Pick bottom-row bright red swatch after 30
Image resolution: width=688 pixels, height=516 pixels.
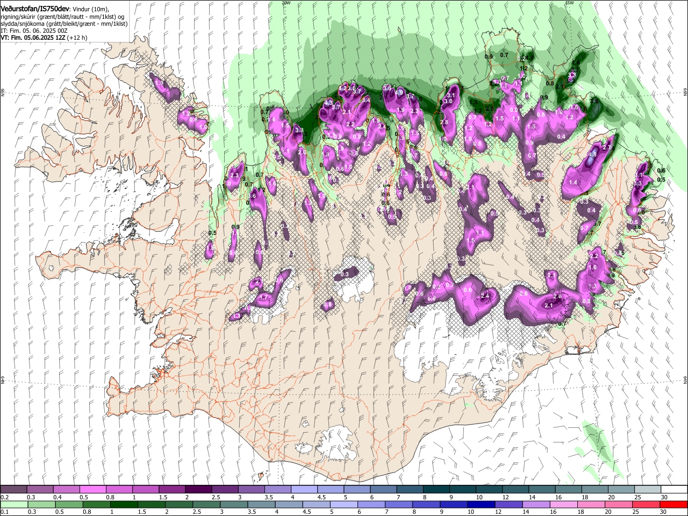[x=673, y=504]
